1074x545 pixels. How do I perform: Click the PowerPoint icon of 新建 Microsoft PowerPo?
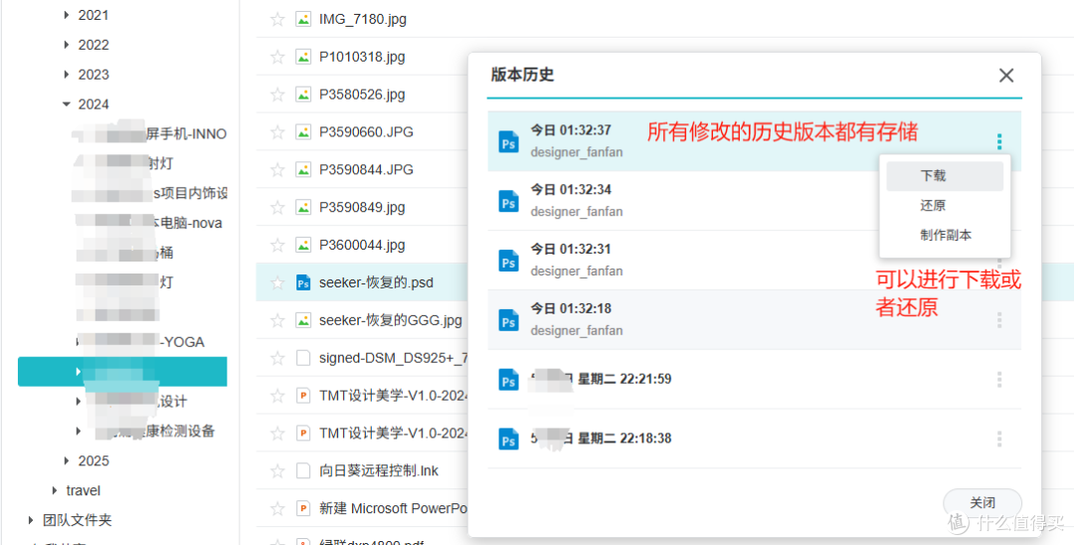(x=302, y=509)
